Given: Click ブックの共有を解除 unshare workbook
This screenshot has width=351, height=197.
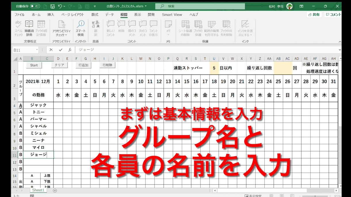Looking at the screenshot, I should 226,28.
